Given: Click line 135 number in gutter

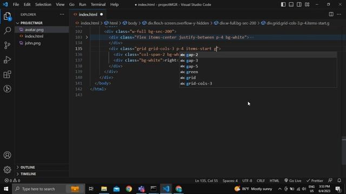Looking at the screenshot, I should (x=79, y=48).
